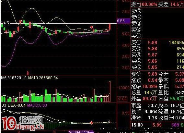Select the 买④ row at 5.86
This screenshot has width=184, height=133.
click(157, 61)
